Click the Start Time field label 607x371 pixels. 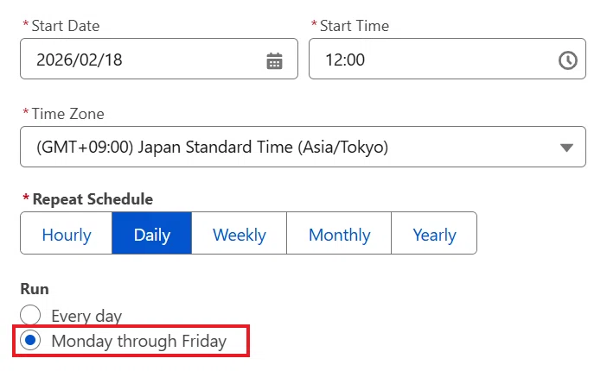pos(355,26)
